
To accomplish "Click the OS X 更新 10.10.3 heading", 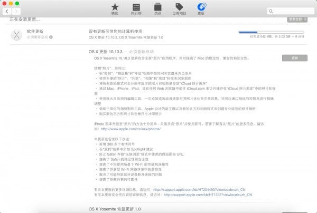I will pyautogui.click(x=105, y=52).
